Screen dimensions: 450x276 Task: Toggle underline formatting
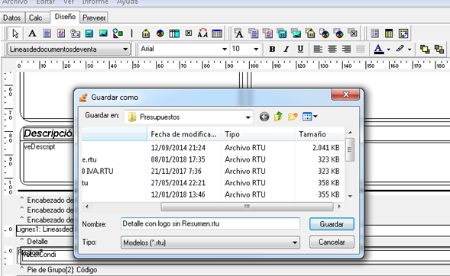click(300, 50)
